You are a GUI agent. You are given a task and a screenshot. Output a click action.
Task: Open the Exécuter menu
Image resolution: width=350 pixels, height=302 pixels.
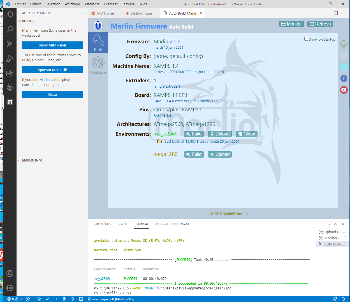pyautogui.click(x=111, y=4)
